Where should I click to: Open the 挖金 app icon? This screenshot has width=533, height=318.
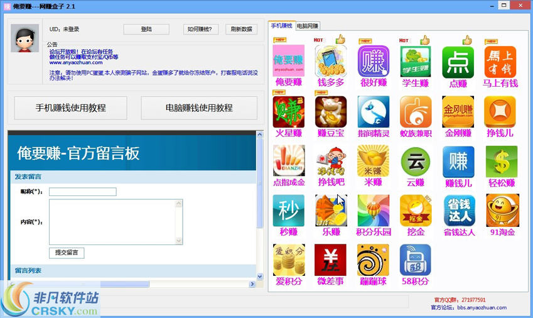[416, 211]
